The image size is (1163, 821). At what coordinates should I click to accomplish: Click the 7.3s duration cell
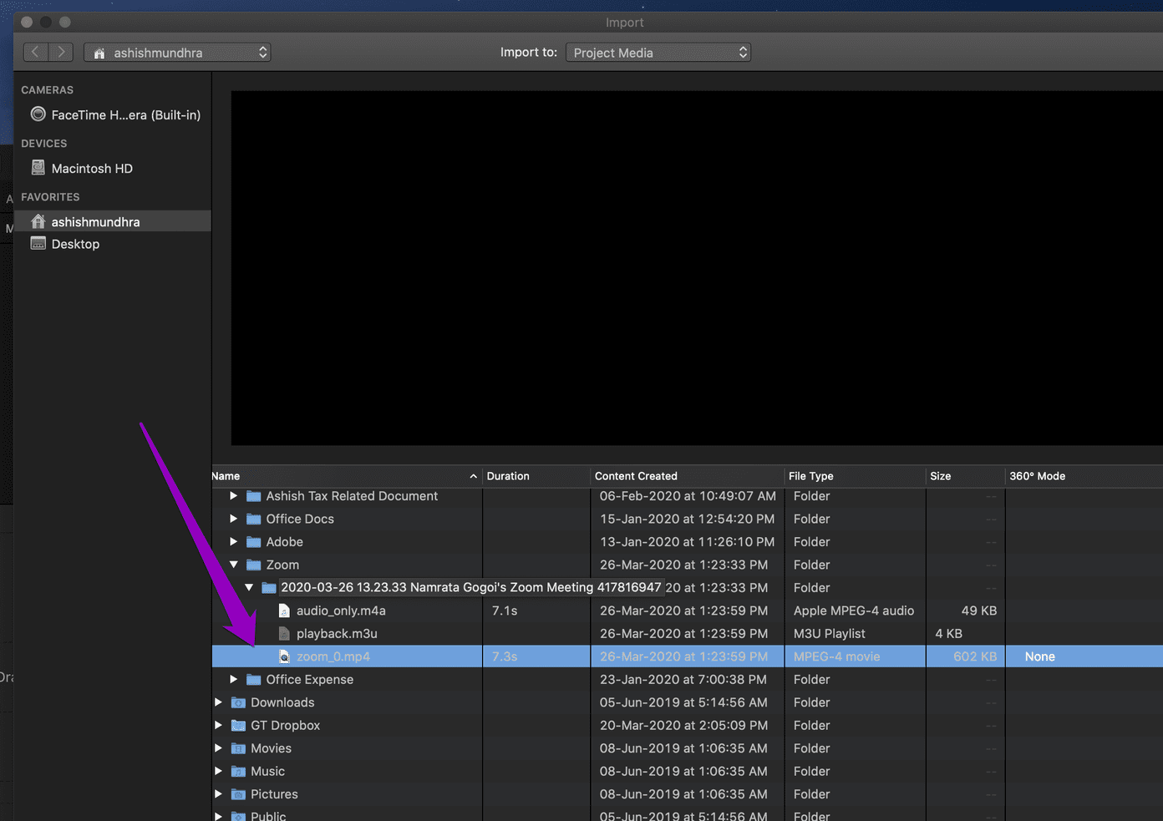(505, 656)
